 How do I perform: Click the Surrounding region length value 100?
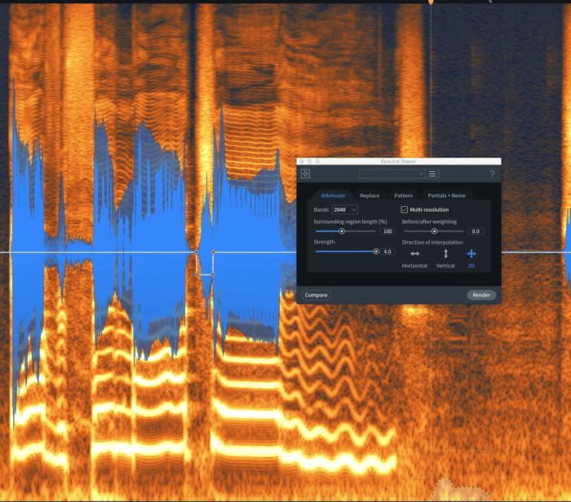coord(387,231)
